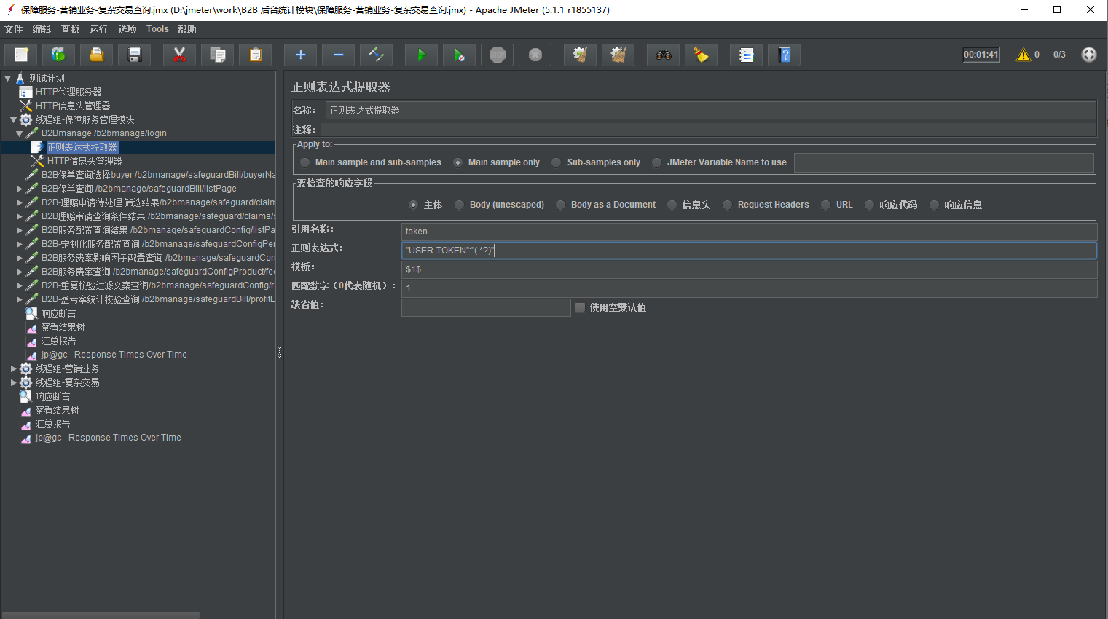Open the Tools menu
Viewport: 1108px width, 619px height.
coord(157,29)
